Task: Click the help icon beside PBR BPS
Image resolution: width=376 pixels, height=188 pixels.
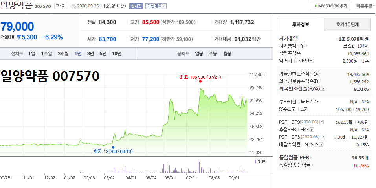Action: pos(323,137)
